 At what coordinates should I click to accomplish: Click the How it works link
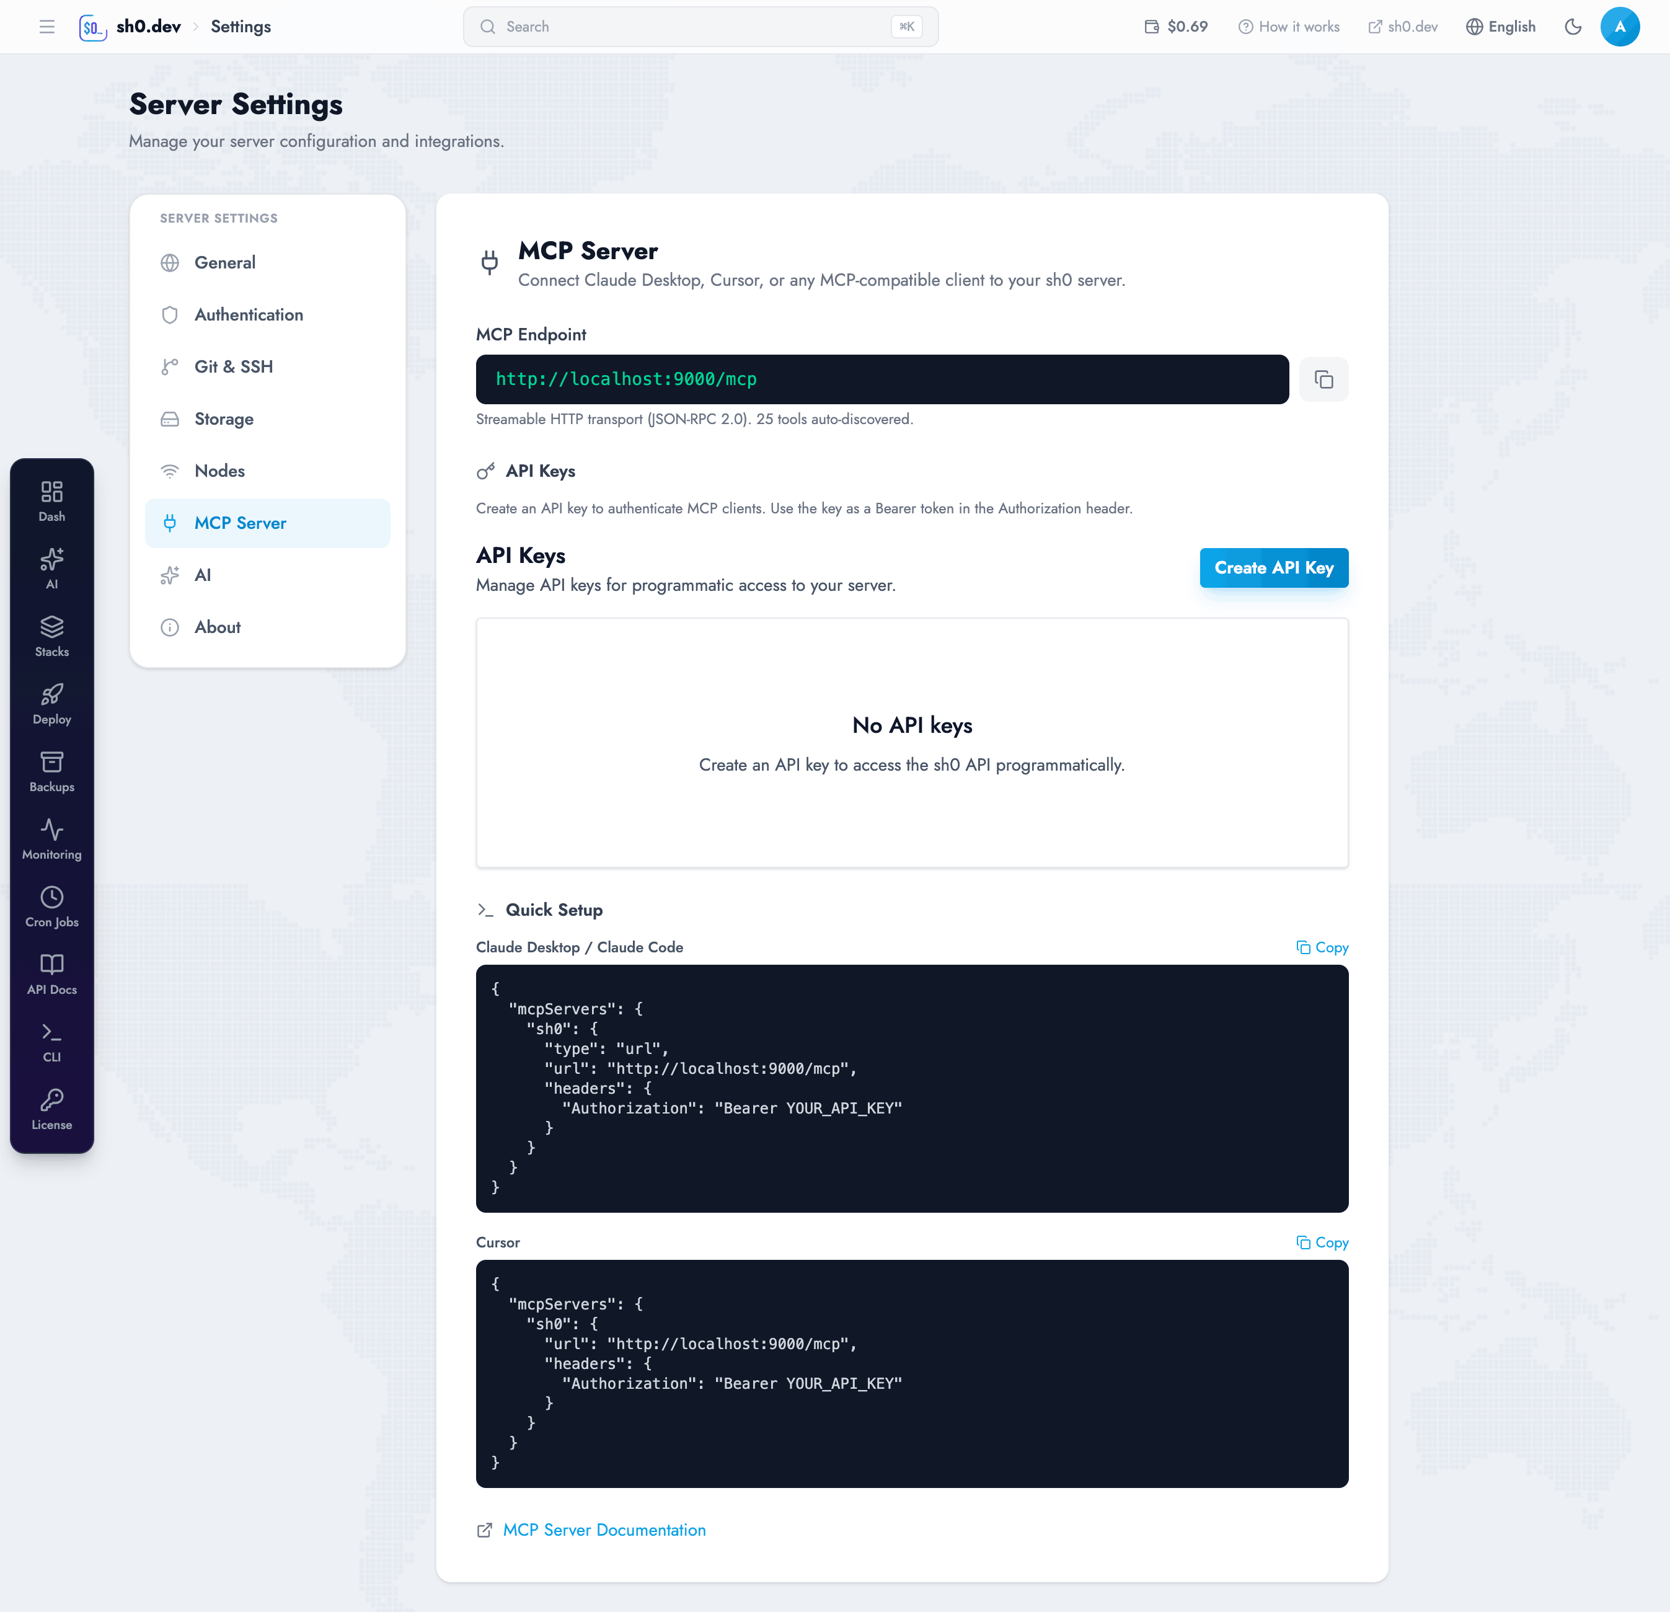1288,27
